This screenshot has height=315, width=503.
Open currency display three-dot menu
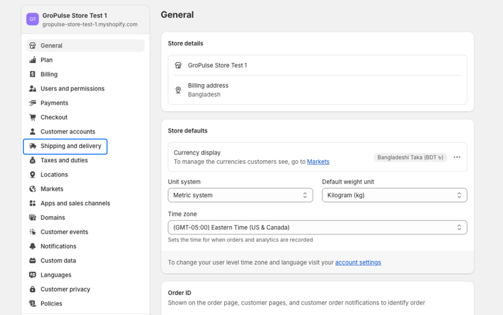457,157
